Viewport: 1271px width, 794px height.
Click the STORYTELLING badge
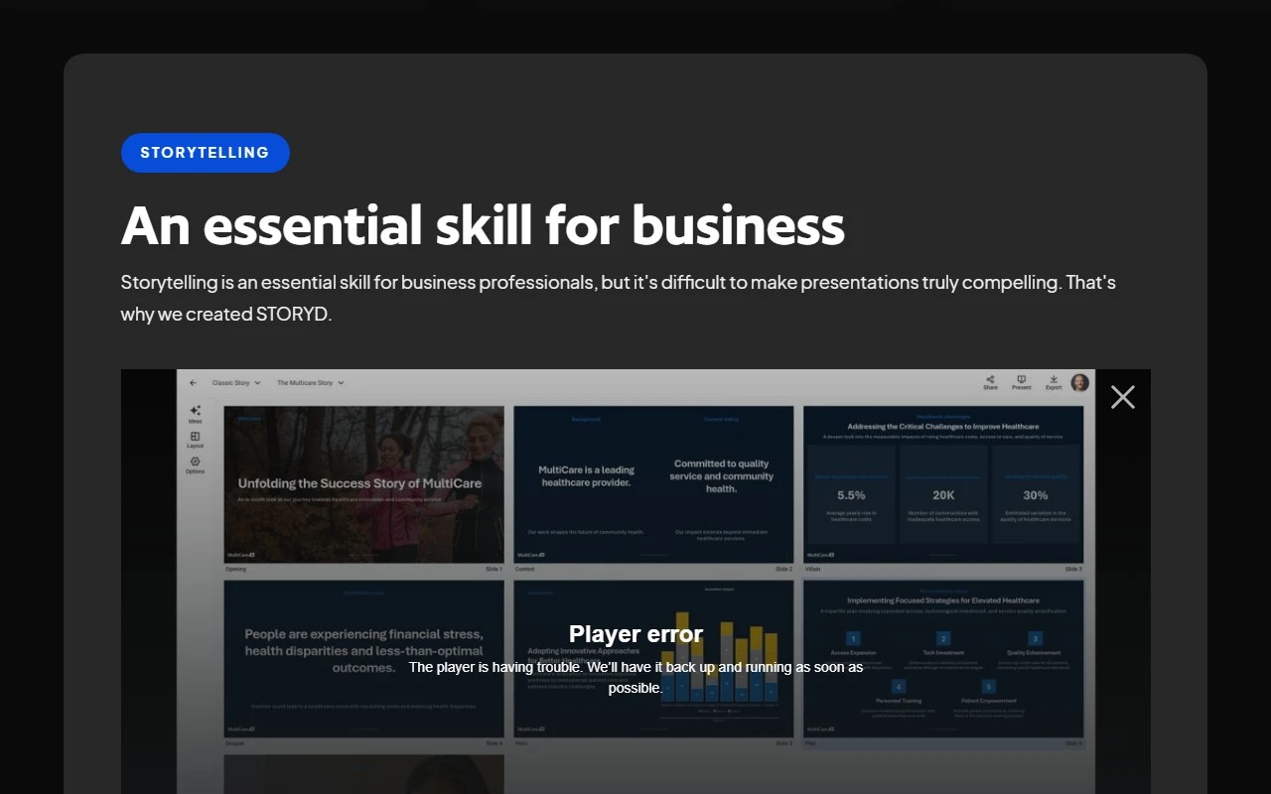click(206, 153)
